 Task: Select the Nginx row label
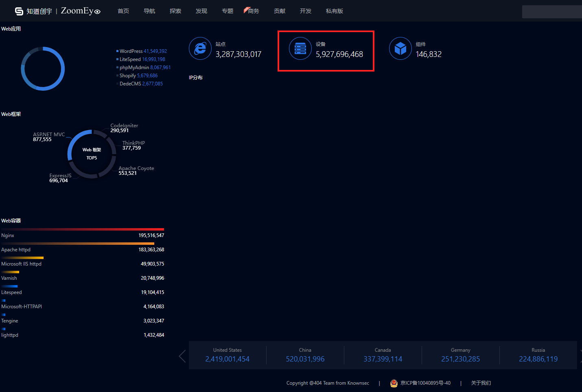[x=8, y=235]
